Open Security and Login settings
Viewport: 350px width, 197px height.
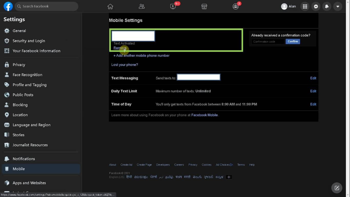tap(41, 41)
